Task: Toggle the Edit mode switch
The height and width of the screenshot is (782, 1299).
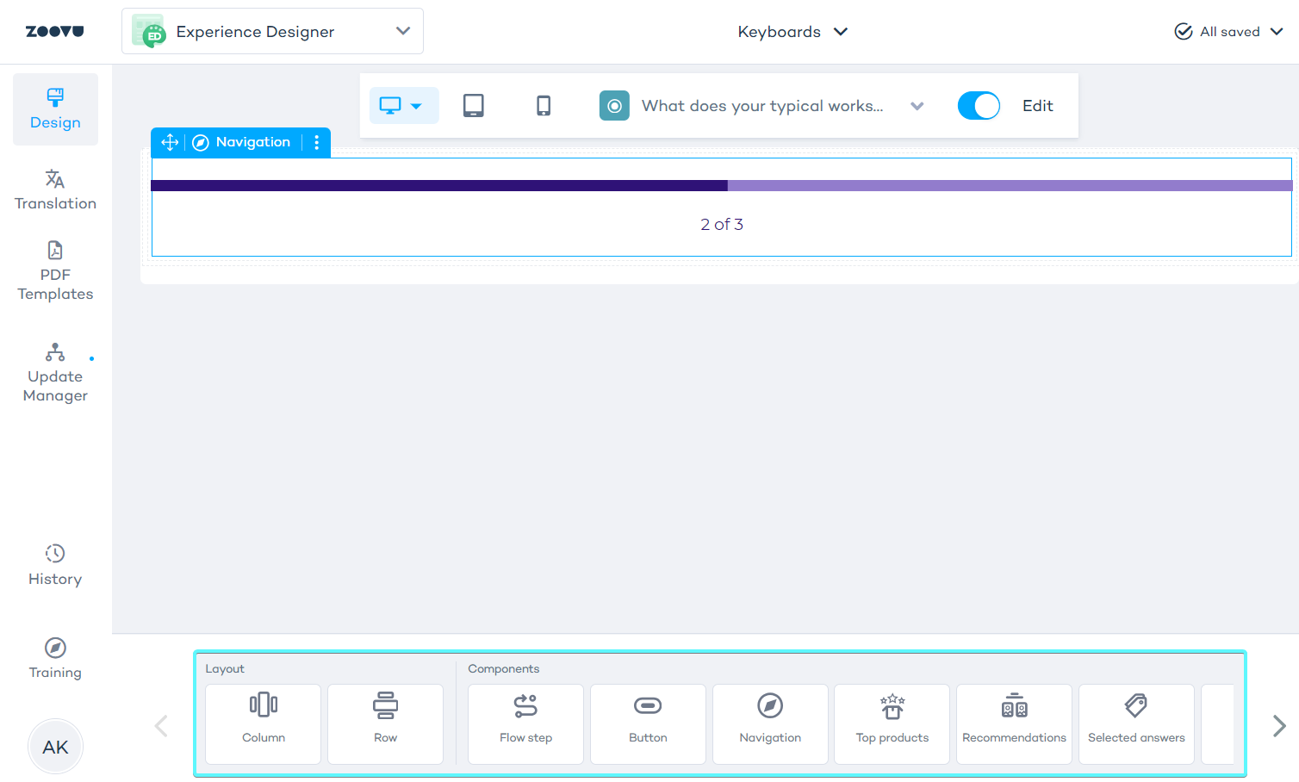Action: [979, 106]
